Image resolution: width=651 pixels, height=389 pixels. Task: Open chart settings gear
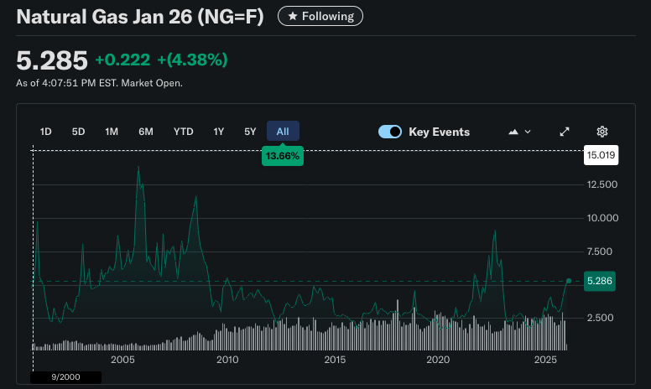(x=602, y=132)
